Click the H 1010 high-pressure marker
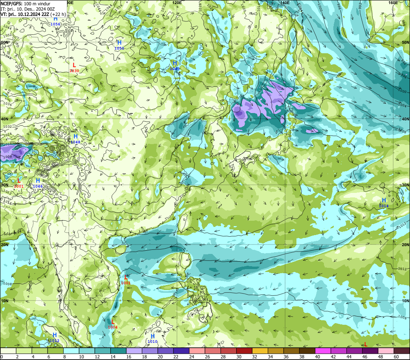 (153, 338)
